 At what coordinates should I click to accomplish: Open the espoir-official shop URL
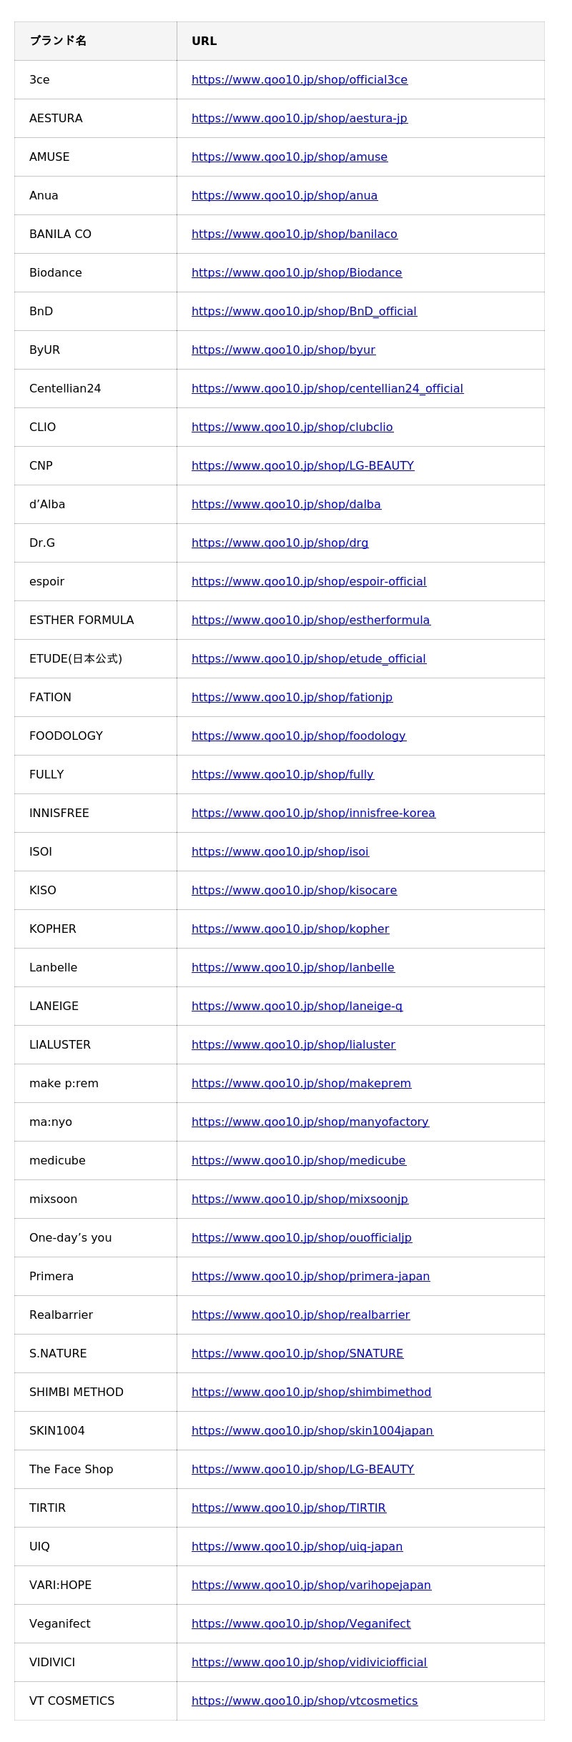click(308, 582)
